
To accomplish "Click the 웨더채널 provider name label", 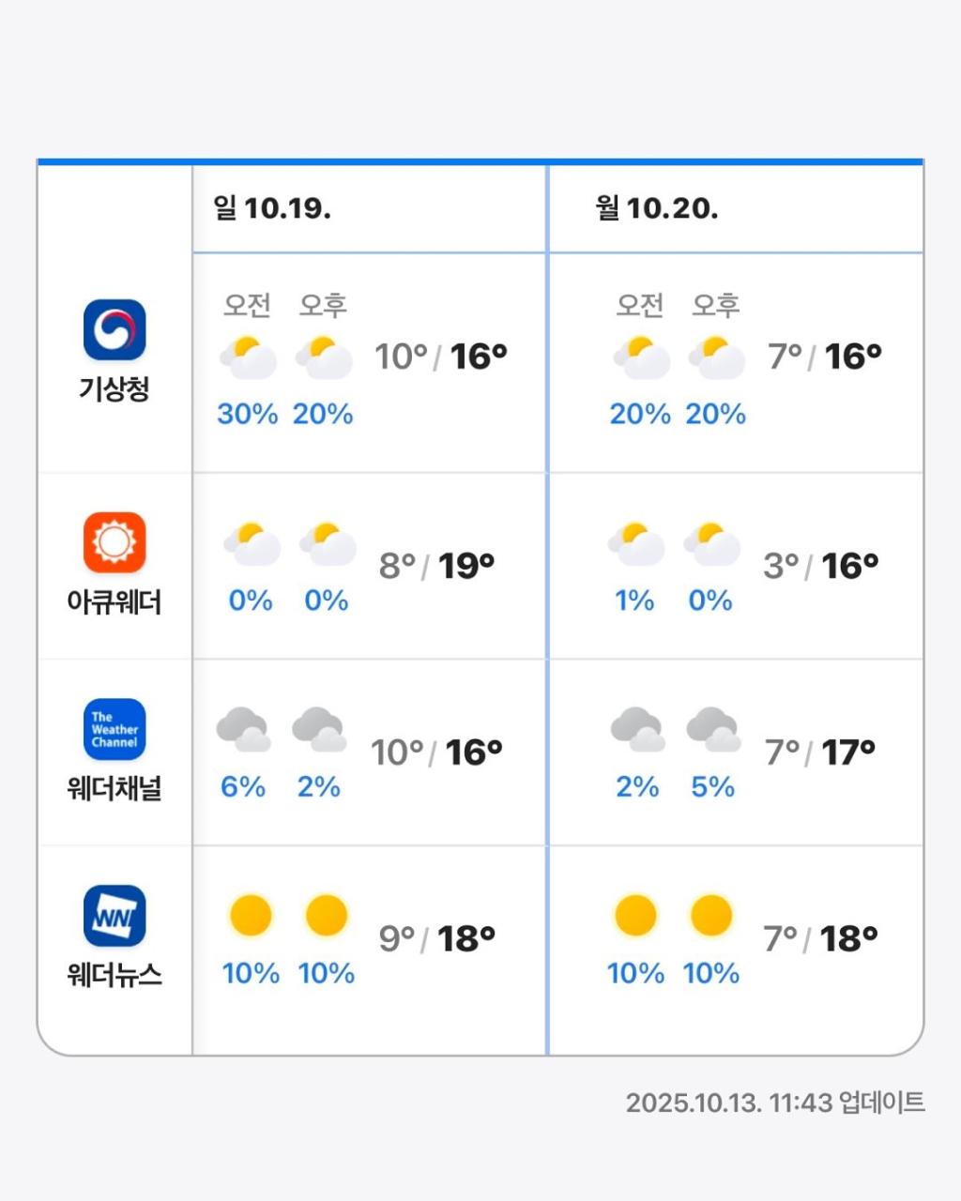I will pyautogui.click(x=114, y=788).
